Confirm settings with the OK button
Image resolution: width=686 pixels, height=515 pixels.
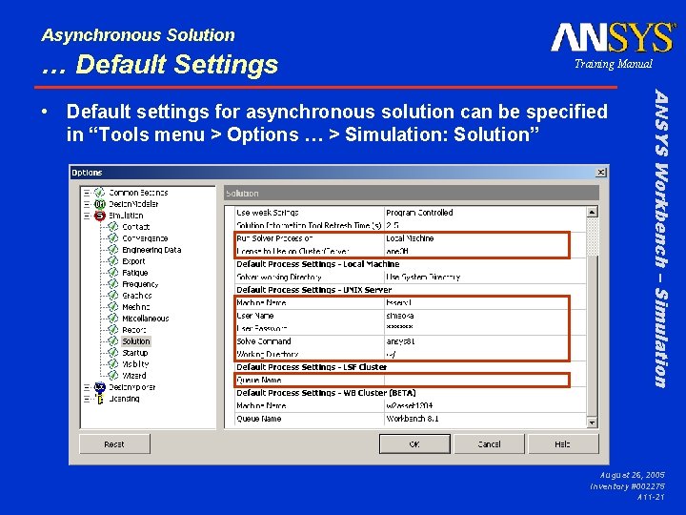point(414,444)
